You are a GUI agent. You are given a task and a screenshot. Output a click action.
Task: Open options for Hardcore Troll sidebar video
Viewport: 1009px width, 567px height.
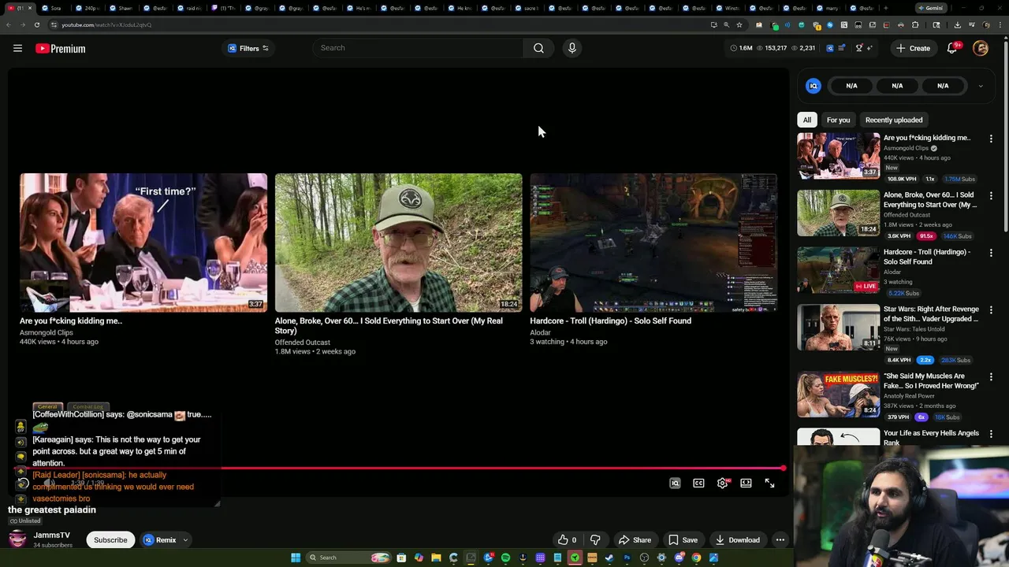coord(991,253)
